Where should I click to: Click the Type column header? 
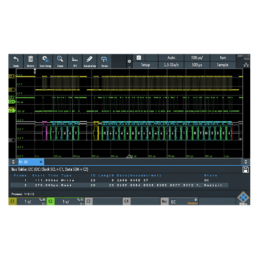67,175
